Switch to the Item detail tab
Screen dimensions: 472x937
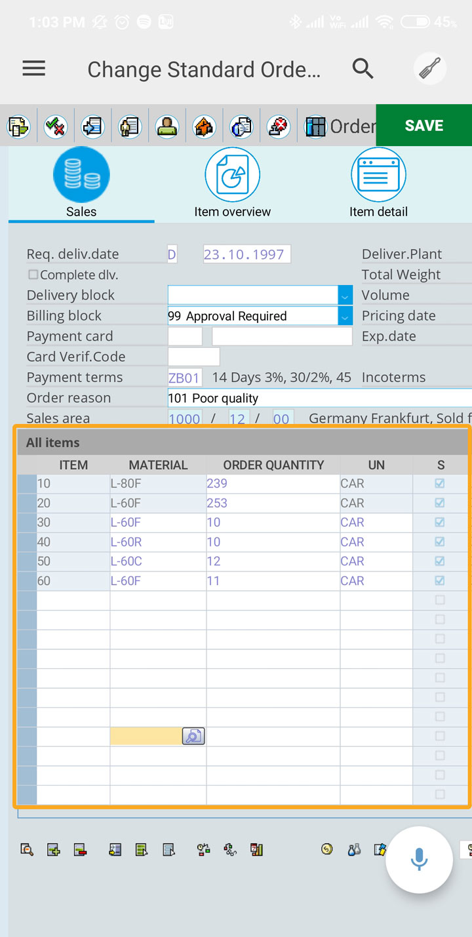tap(378, 184)
